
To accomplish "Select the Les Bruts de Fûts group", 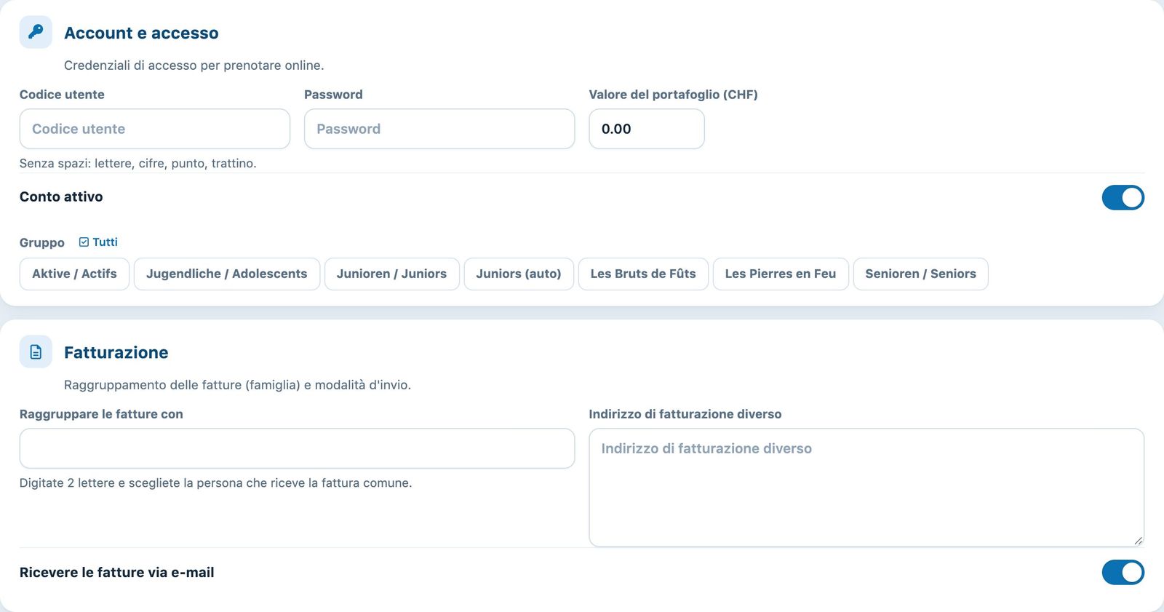I will (643, 274).
